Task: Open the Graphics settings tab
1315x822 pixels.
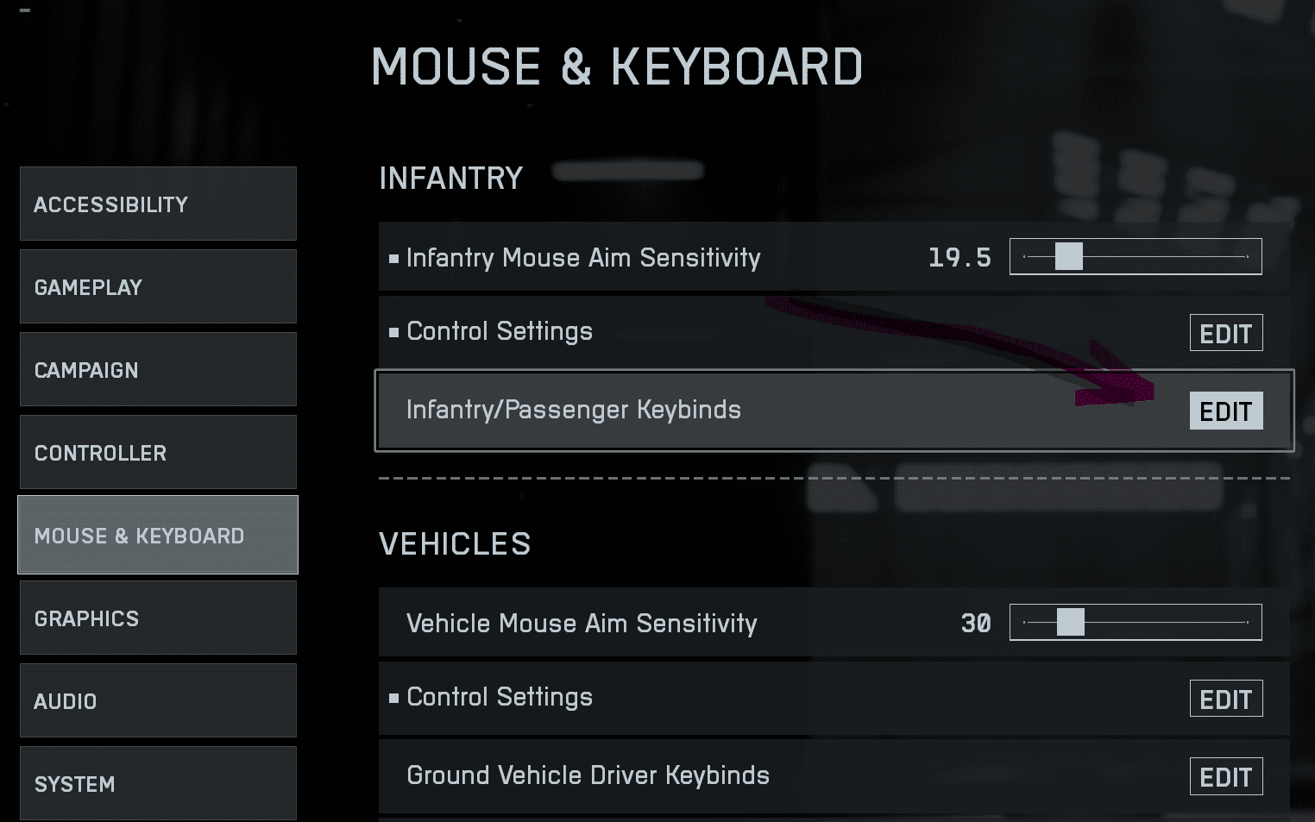Action: pyautogui.click(x=158, y=618)
